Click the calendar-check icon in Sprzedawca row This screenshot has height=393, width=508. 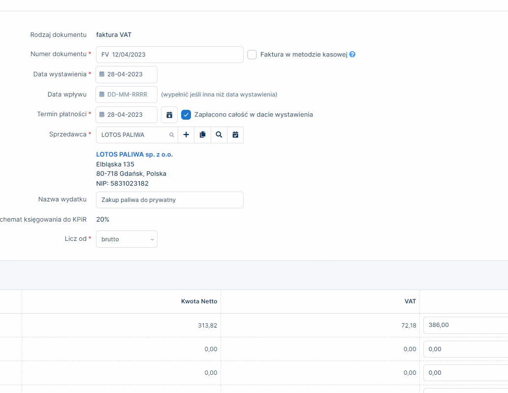click(235, 134)
